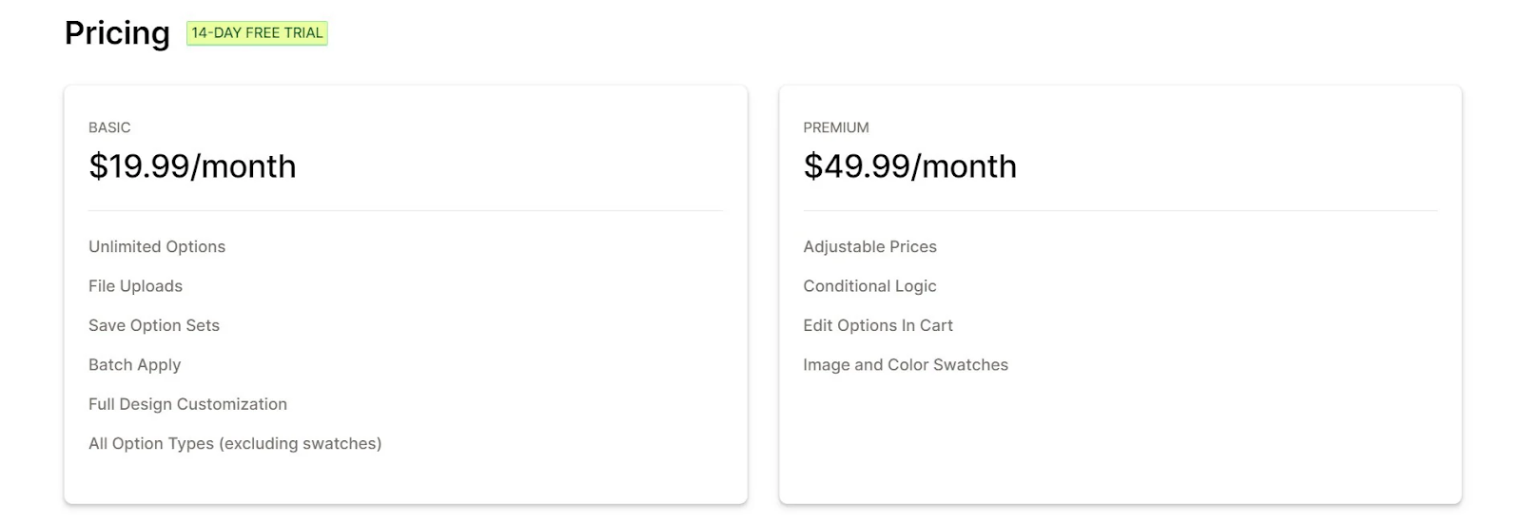
Task: Click the 14-DAY FREE TRIAL badge
Action: pos(257,33)
